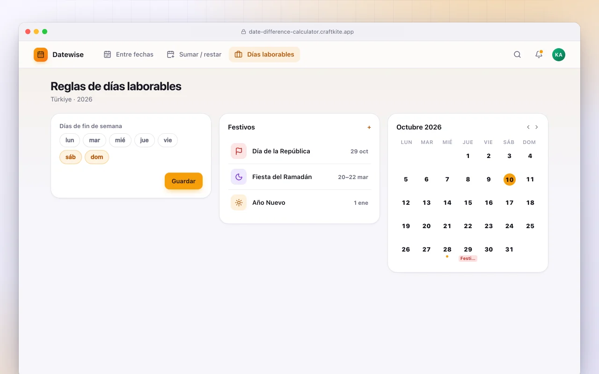Click the lock icon in the address bar

pyautogui.click(x=243, y=32)
